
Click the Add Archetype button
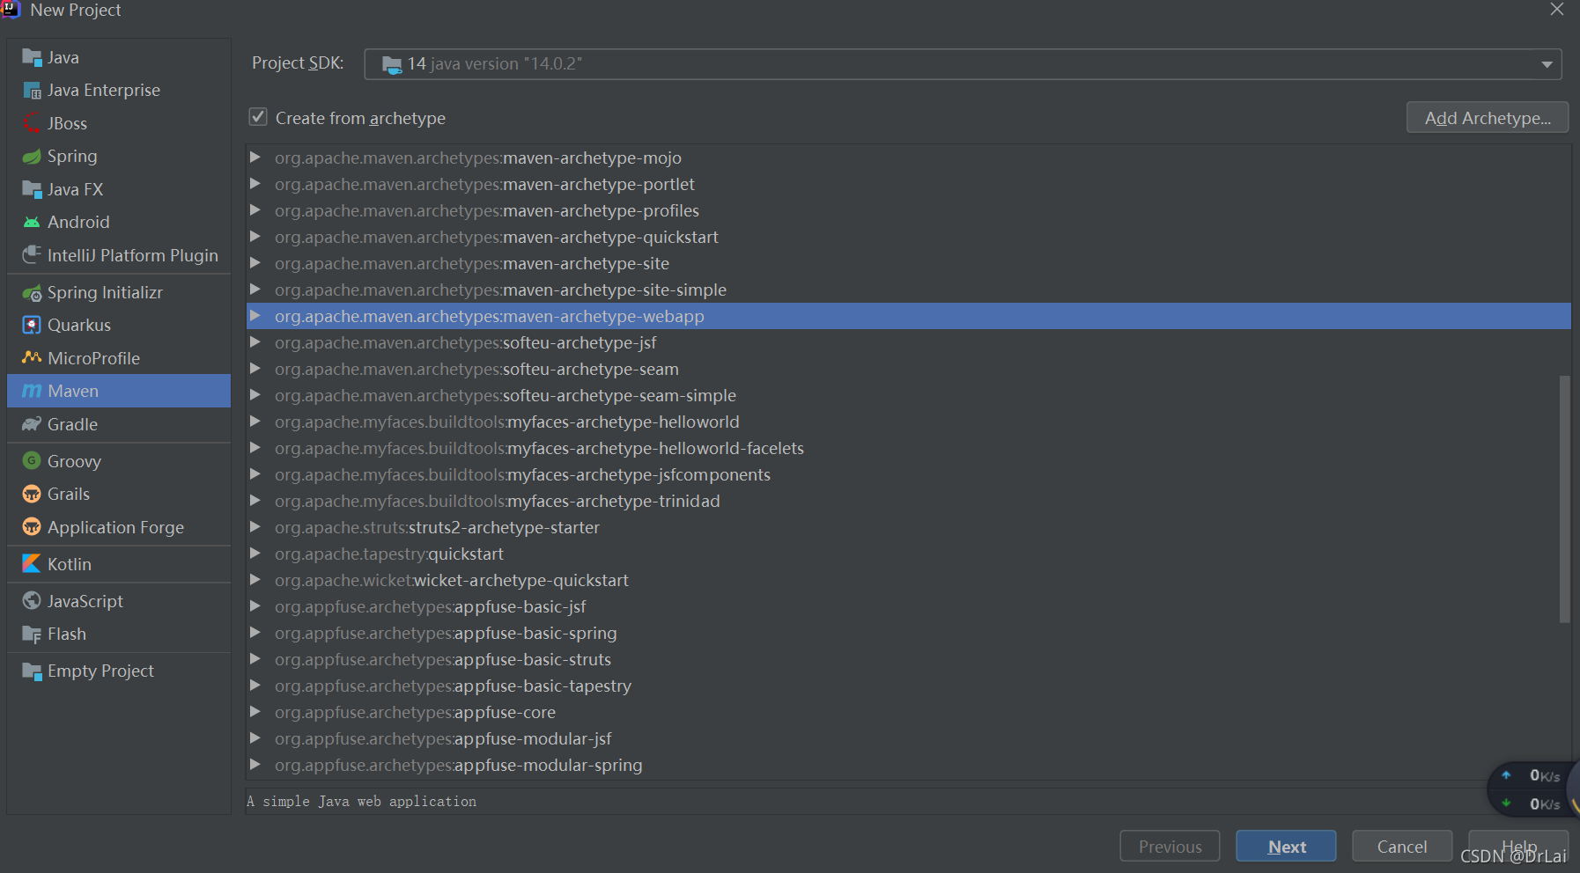(1488, 118)
